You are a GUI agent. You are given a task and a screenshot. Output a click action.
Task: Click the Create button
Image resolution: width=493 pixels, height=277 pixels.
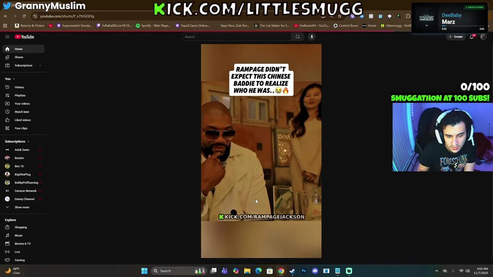pyautogui.click(x=456, y=37)
